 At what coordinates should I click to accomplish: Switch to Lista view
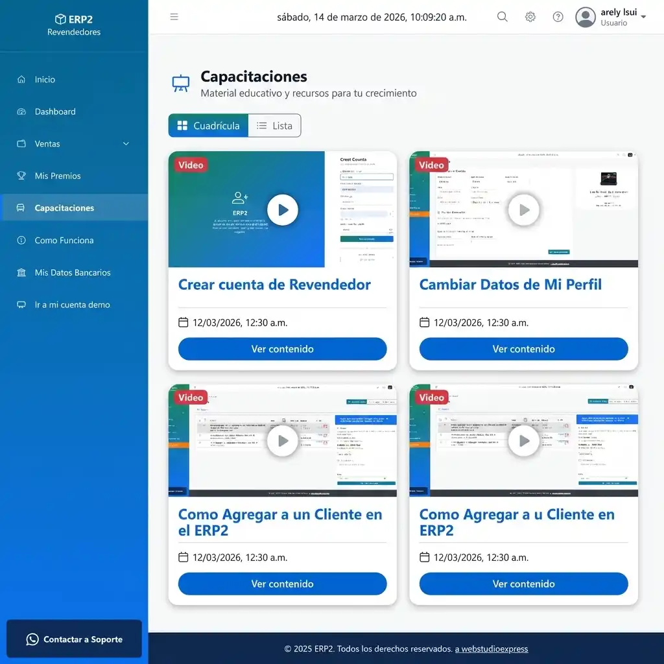click(274, 126)
